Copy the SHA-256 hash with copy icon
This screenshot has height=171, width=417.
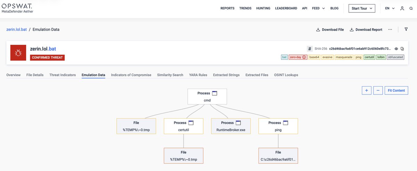[x=402, y=49]
